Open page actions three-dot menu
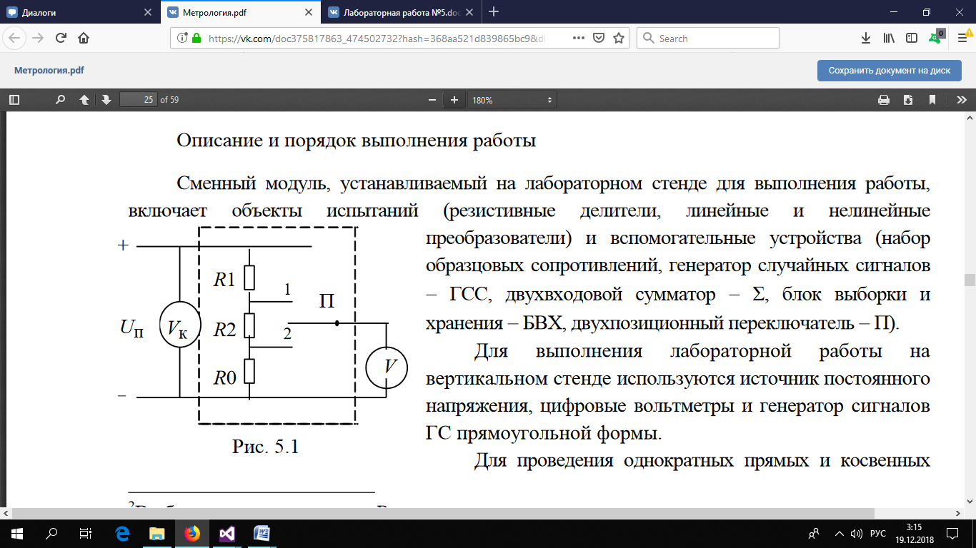Viewport: 976px width, 548px height. coord(579,39)
